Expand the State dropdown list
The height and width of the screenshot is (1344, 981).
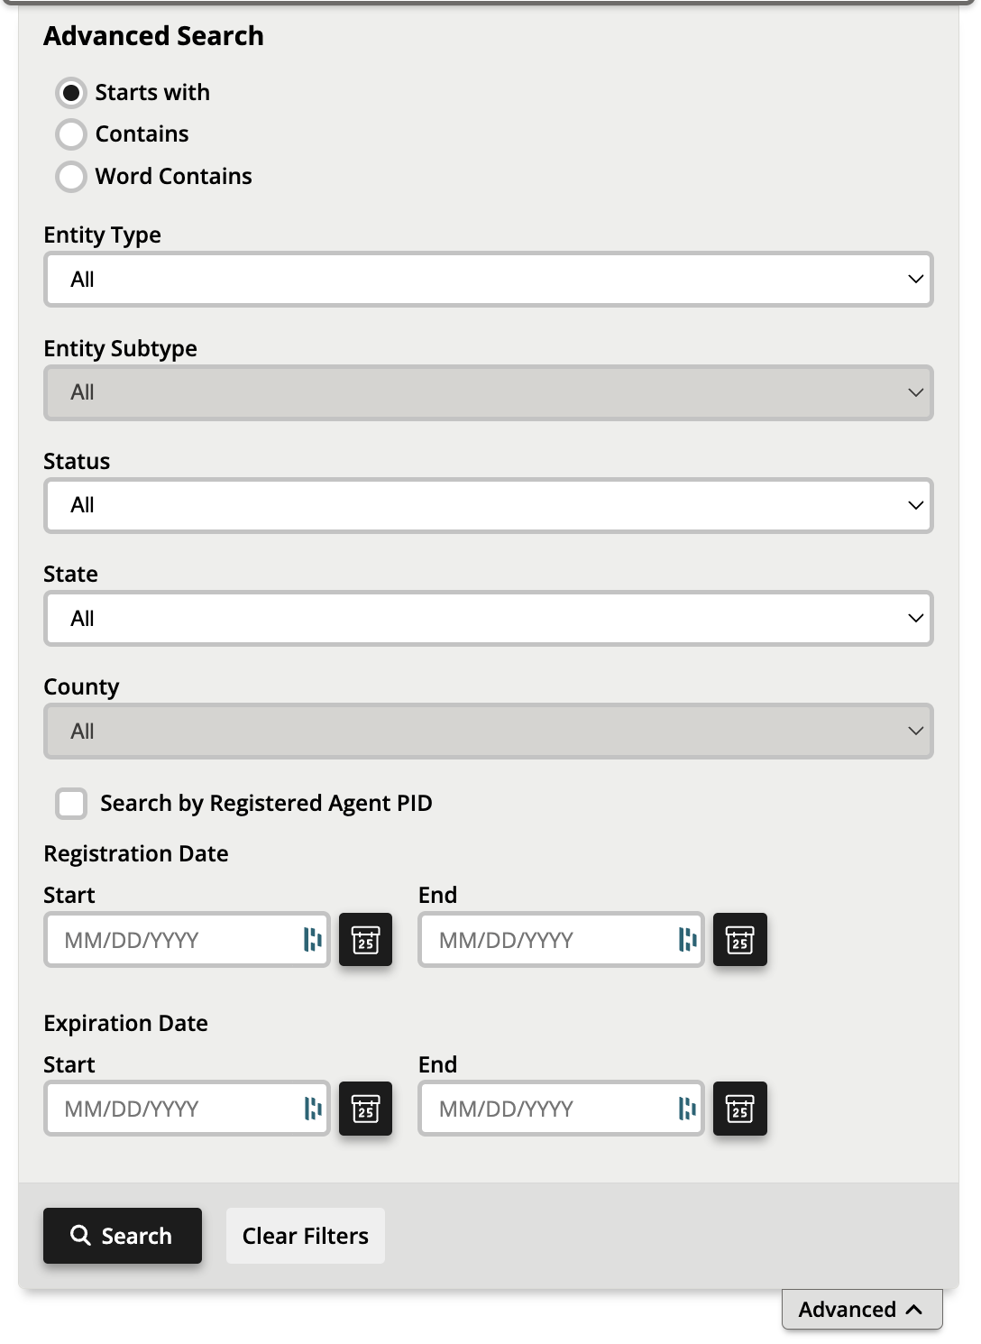[489, 619]
